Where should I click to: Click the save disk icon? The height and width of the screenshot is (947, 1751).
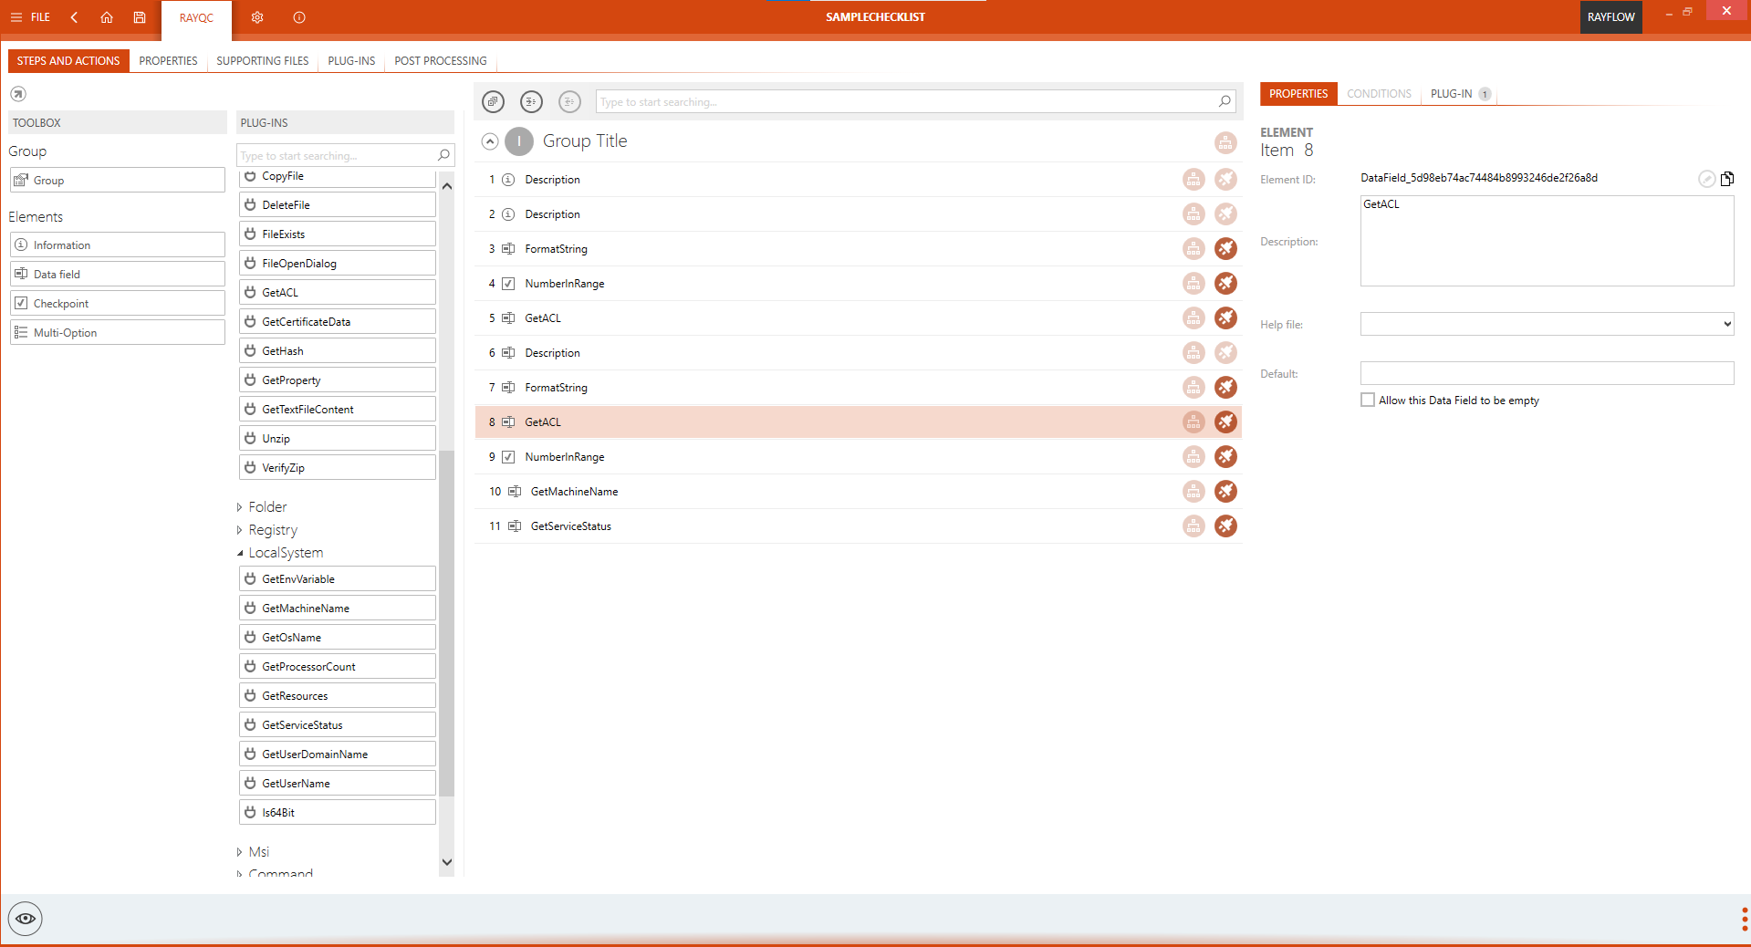(140, 17)
